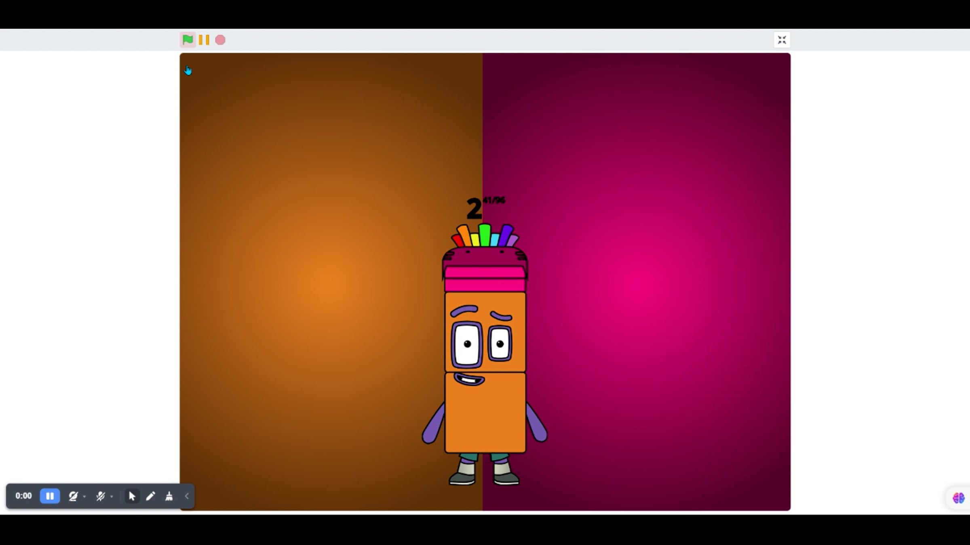Collapse the bottom toolbar with the chevron
Image resolution: width=970 pixels, height=545 pixels.
click(187, 496)
